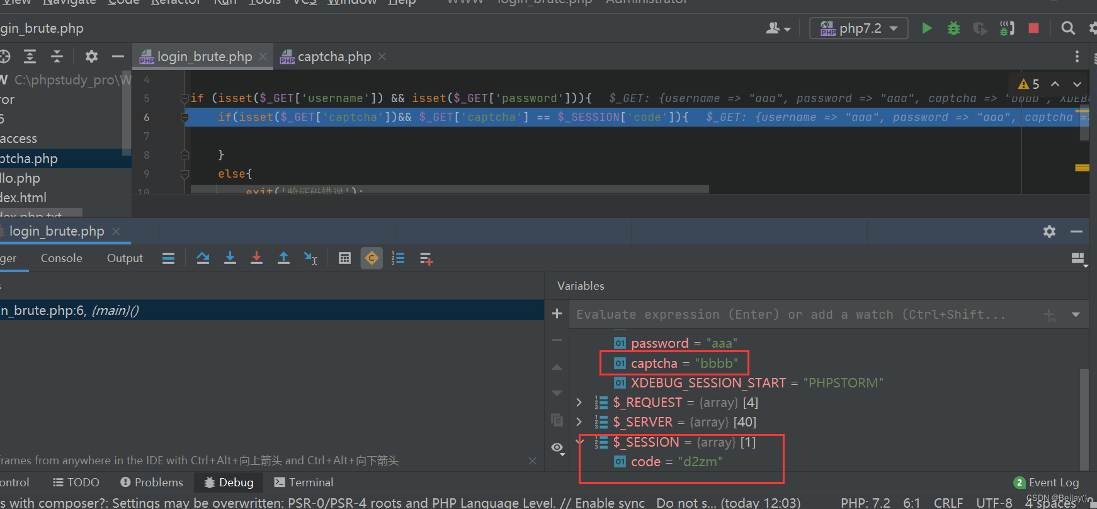The height and width of the screenshot is (509, 1097).
Task: Open editor tabs more options menu
Action: click(x=1077, y=57)
